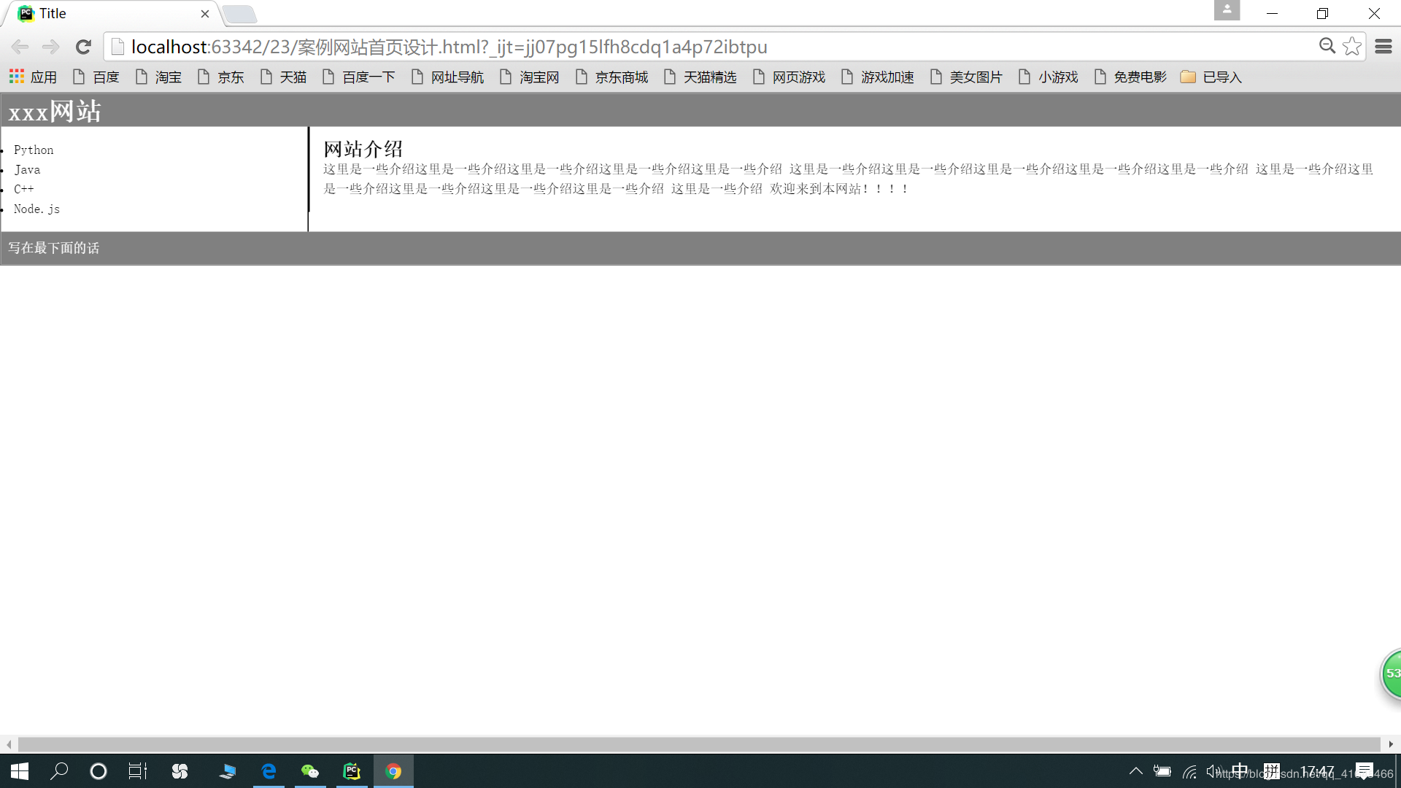The width and height of the screenshot is (1401, 788).
Task: Click the zoom magnifier in address bar
Action: point(1327,47)
